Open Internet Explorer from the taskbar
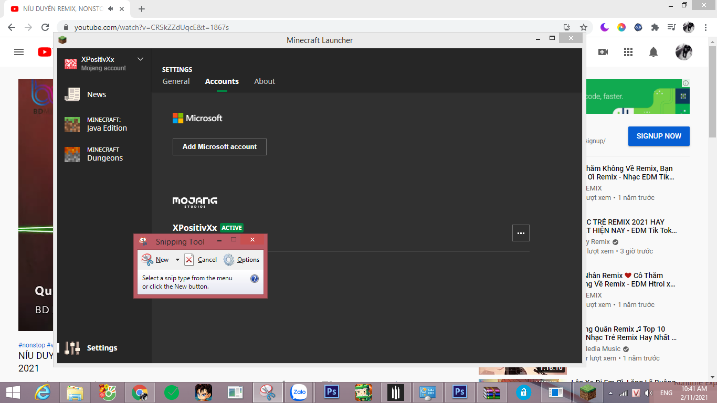Screen dimensions: 717x403 click(x=43, y=392)
